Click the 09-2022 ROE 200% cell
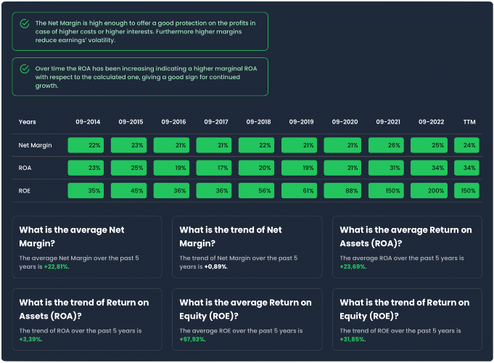This screenshot has width=494, height=363. click(x=429, y=190)
